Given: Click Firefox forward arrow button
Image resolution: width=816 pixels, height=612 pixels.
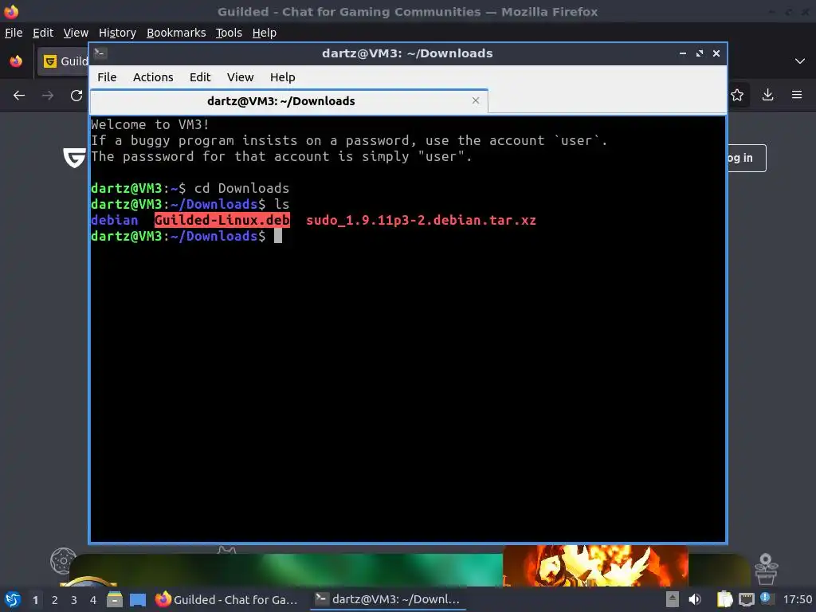Looking at the screenshot, I should point(48,96).
